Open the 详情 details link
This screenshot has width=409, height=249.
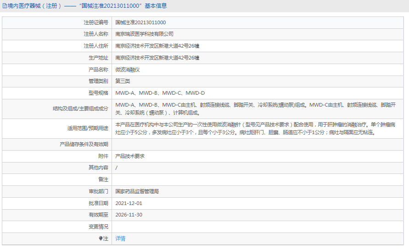tap(120, 238)
